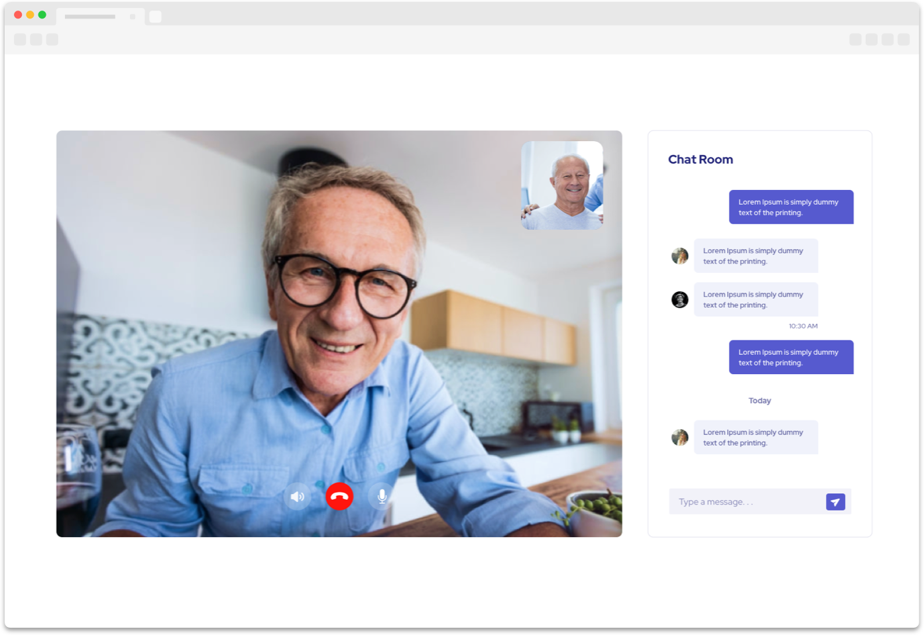Image resolution: width=924 pixels, height=635 pixels.
Task: Select the topmost purple sent message bubble
Action: [791, 207]
